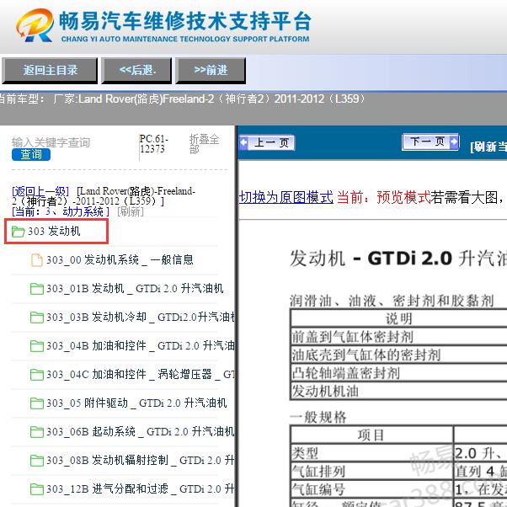Click right arrow icon on 下一页
Viewport: 507px width, 507px height.
pos(454,141)
